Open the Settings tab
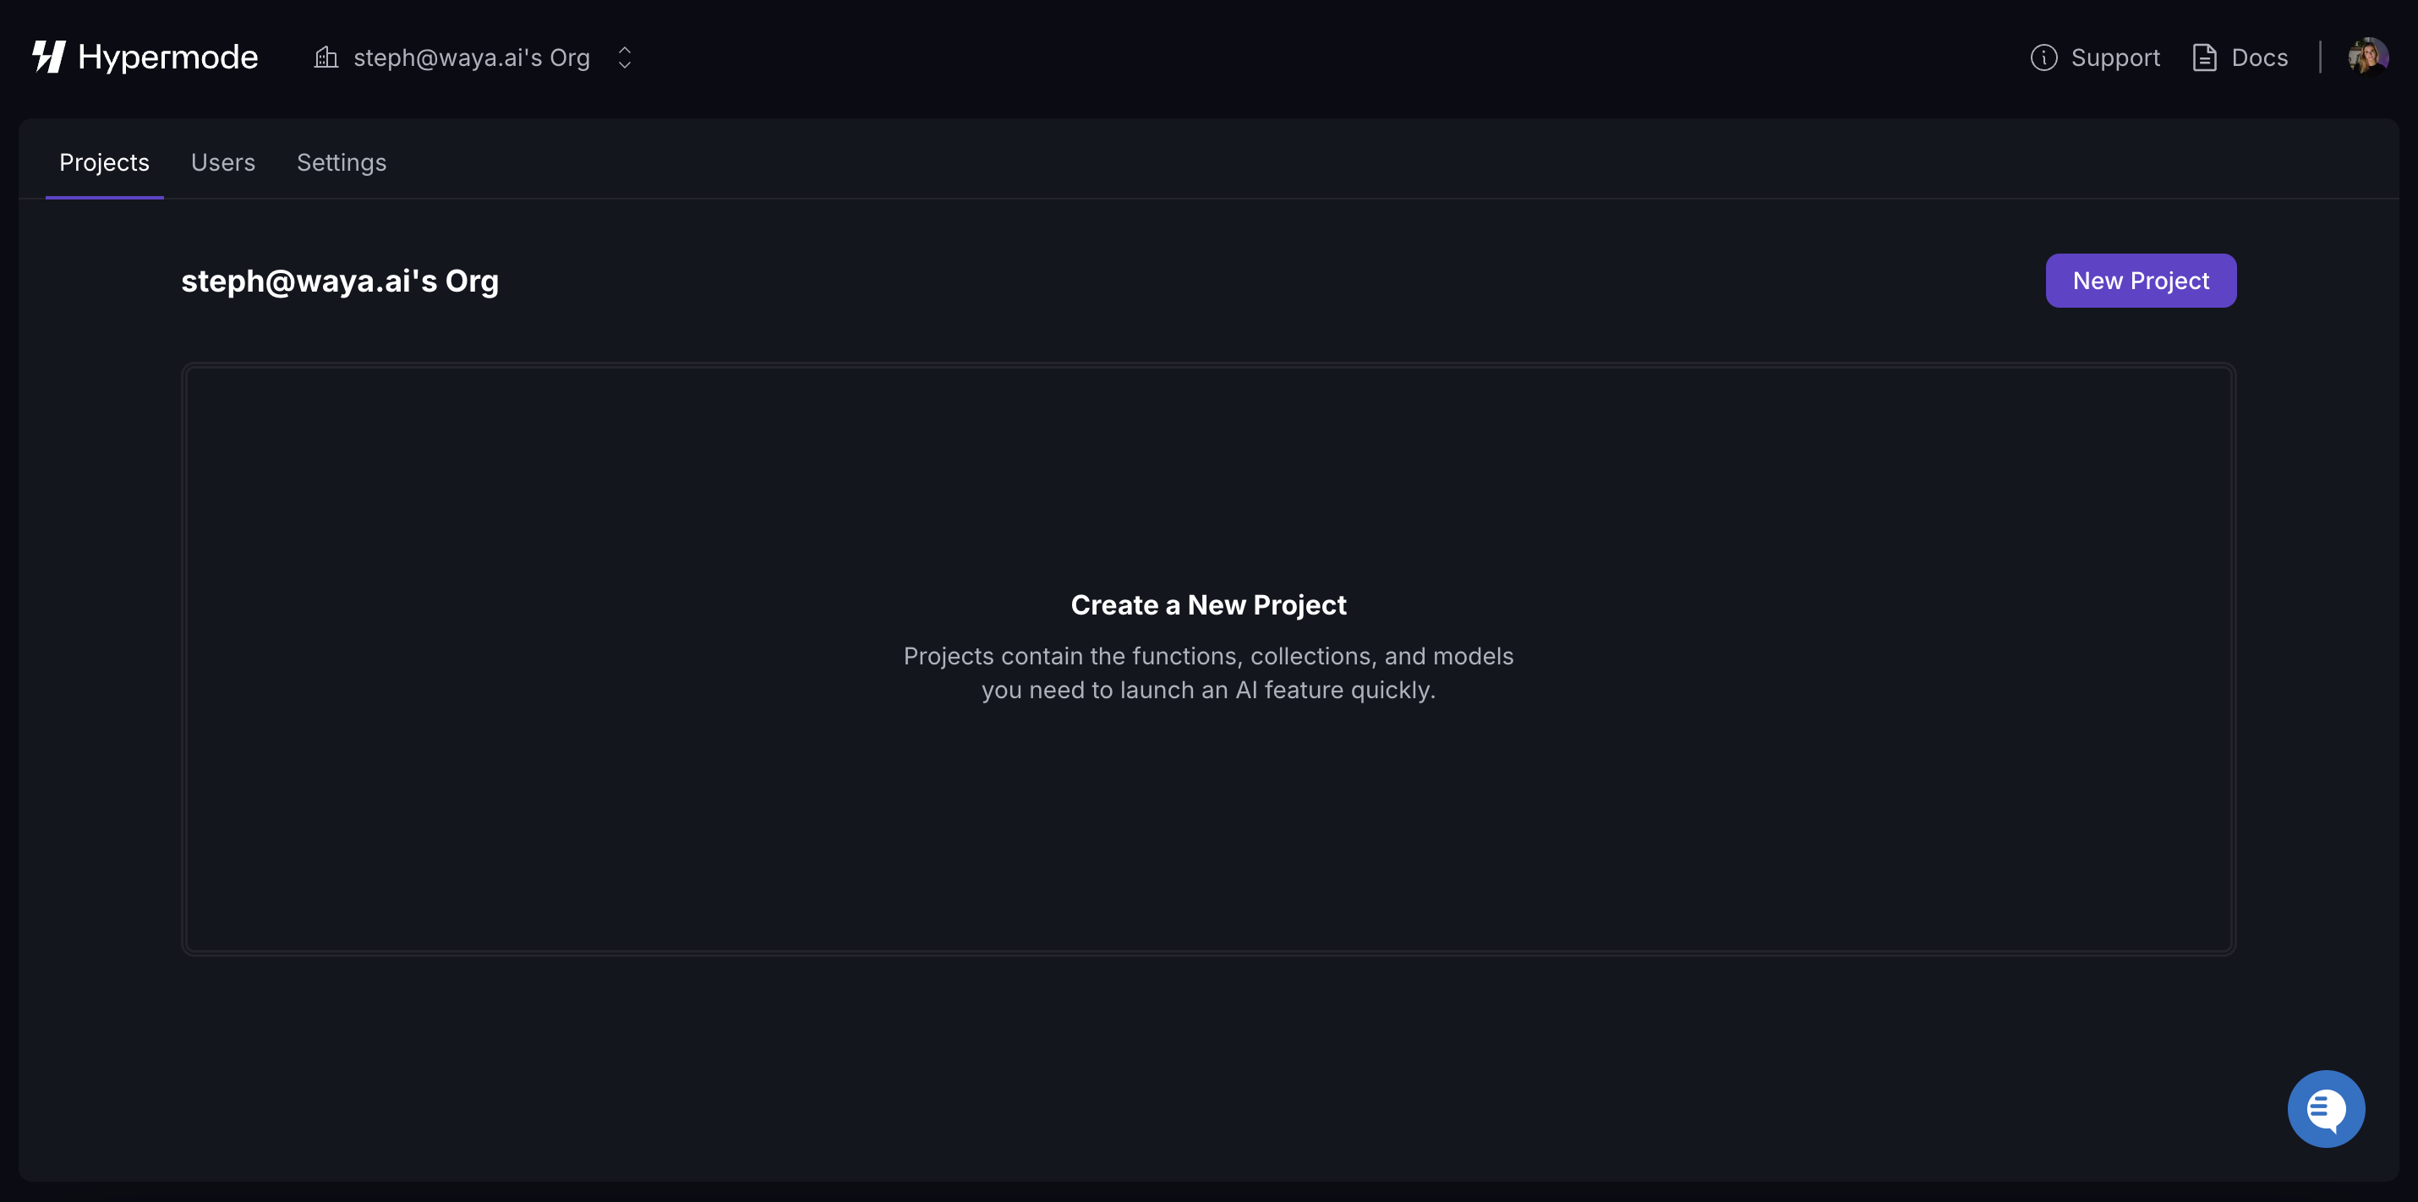Screen dimensions: 2418x1202 tap(341, 161)
